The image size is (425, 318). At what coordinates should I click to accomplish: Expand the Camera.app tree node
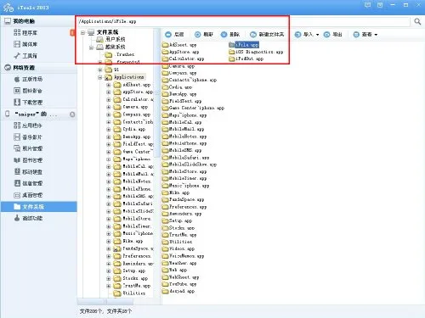pyautogui.click(x=108, y=107)
